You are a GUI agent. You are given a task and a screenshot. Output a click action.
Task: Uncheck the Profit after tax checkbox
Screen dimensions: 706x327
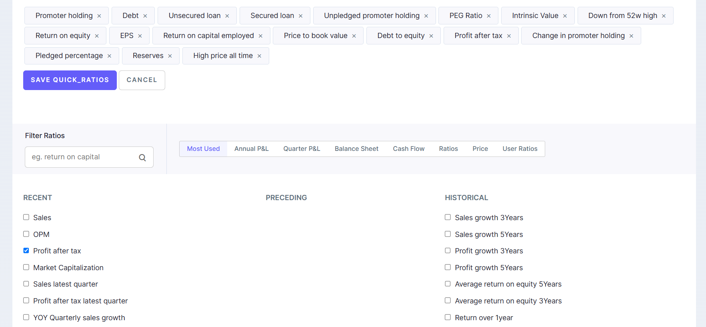point(26,251)
